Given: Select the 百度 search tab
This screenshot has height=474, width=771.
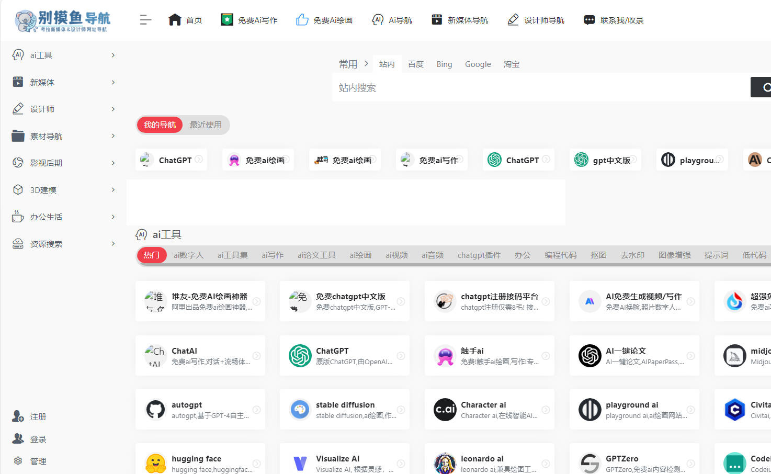Looking at the screenshot, I should tap(415, 64).
